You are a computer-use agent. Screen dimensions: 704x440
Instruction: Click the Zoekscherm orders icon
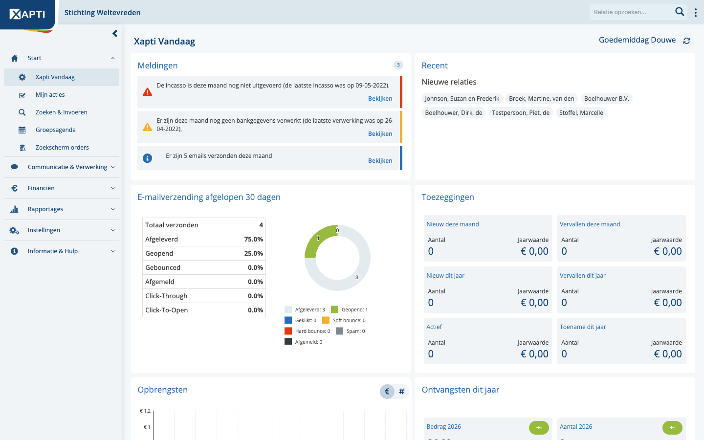22,148
